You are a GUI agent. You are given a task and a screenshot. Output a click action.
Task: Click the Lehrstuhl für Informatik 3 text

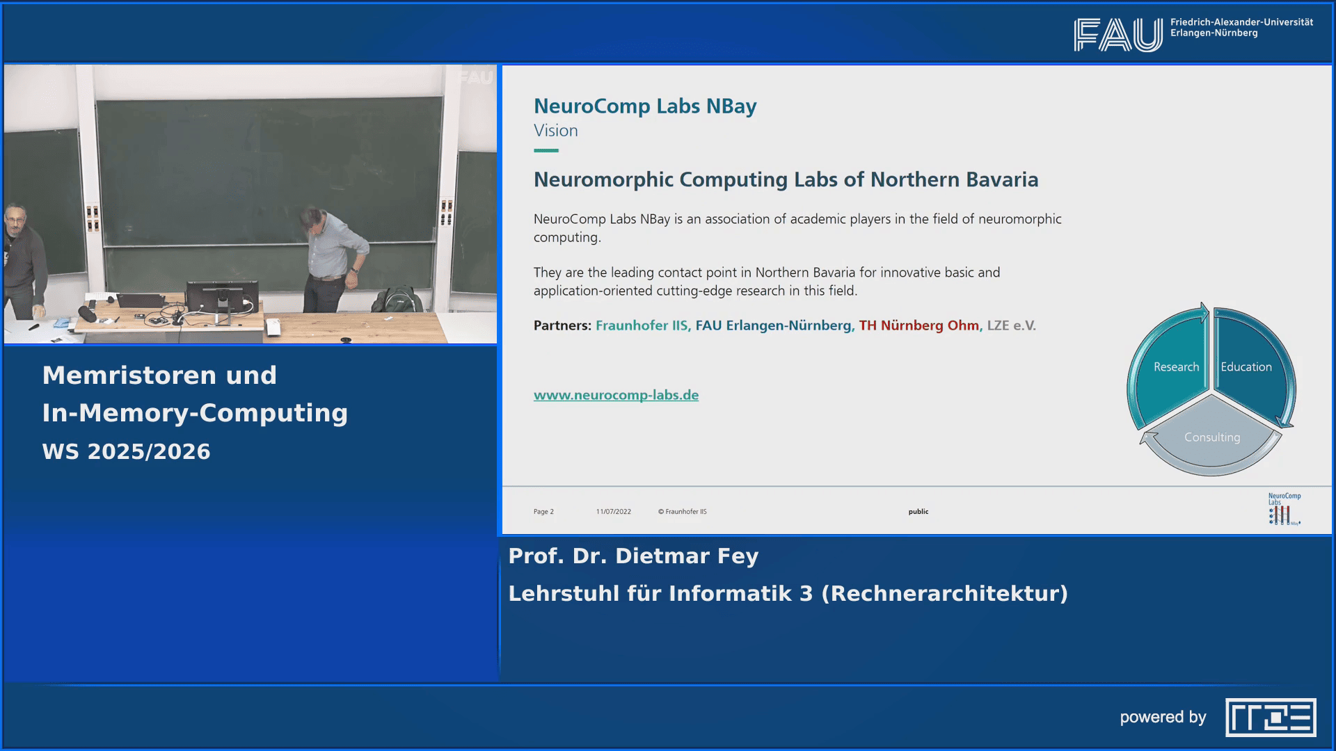pyautogui.click(x=788, y=594)
